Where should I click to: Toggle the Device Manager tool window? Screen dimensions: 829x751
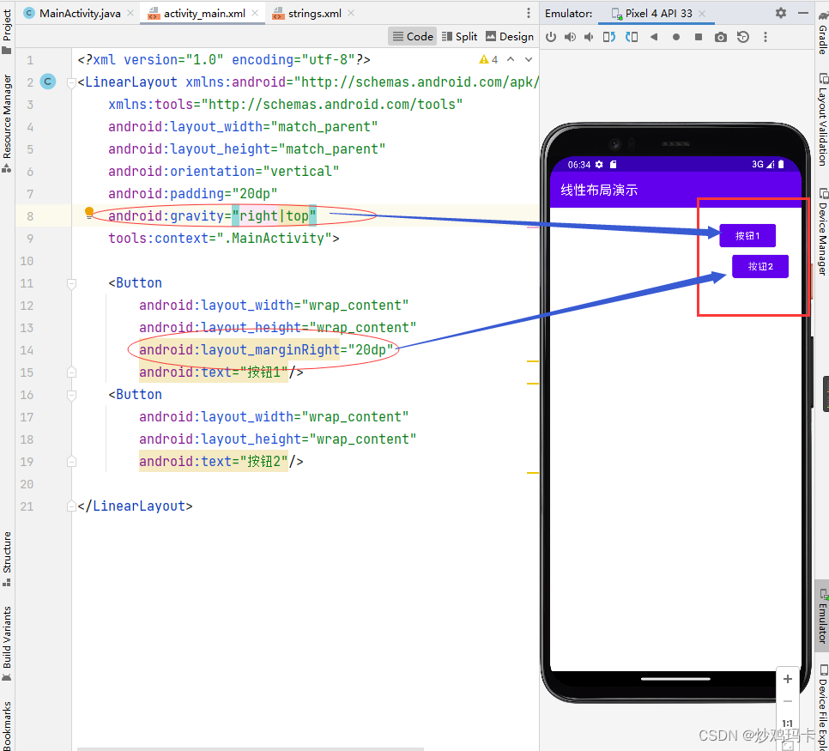pyautogui.click(x=822, y=232)
